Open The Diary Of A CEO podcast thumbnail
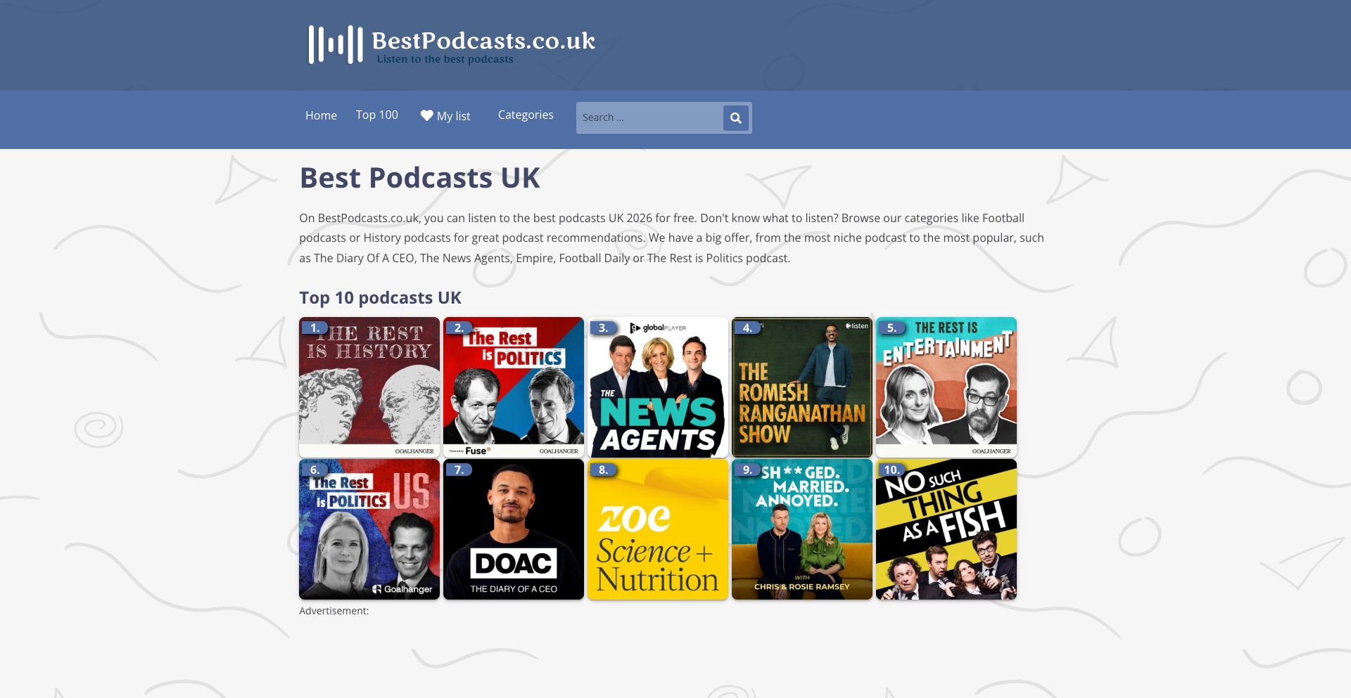The width and height of the screenshot is (1351, 698). tap(514, 529)
